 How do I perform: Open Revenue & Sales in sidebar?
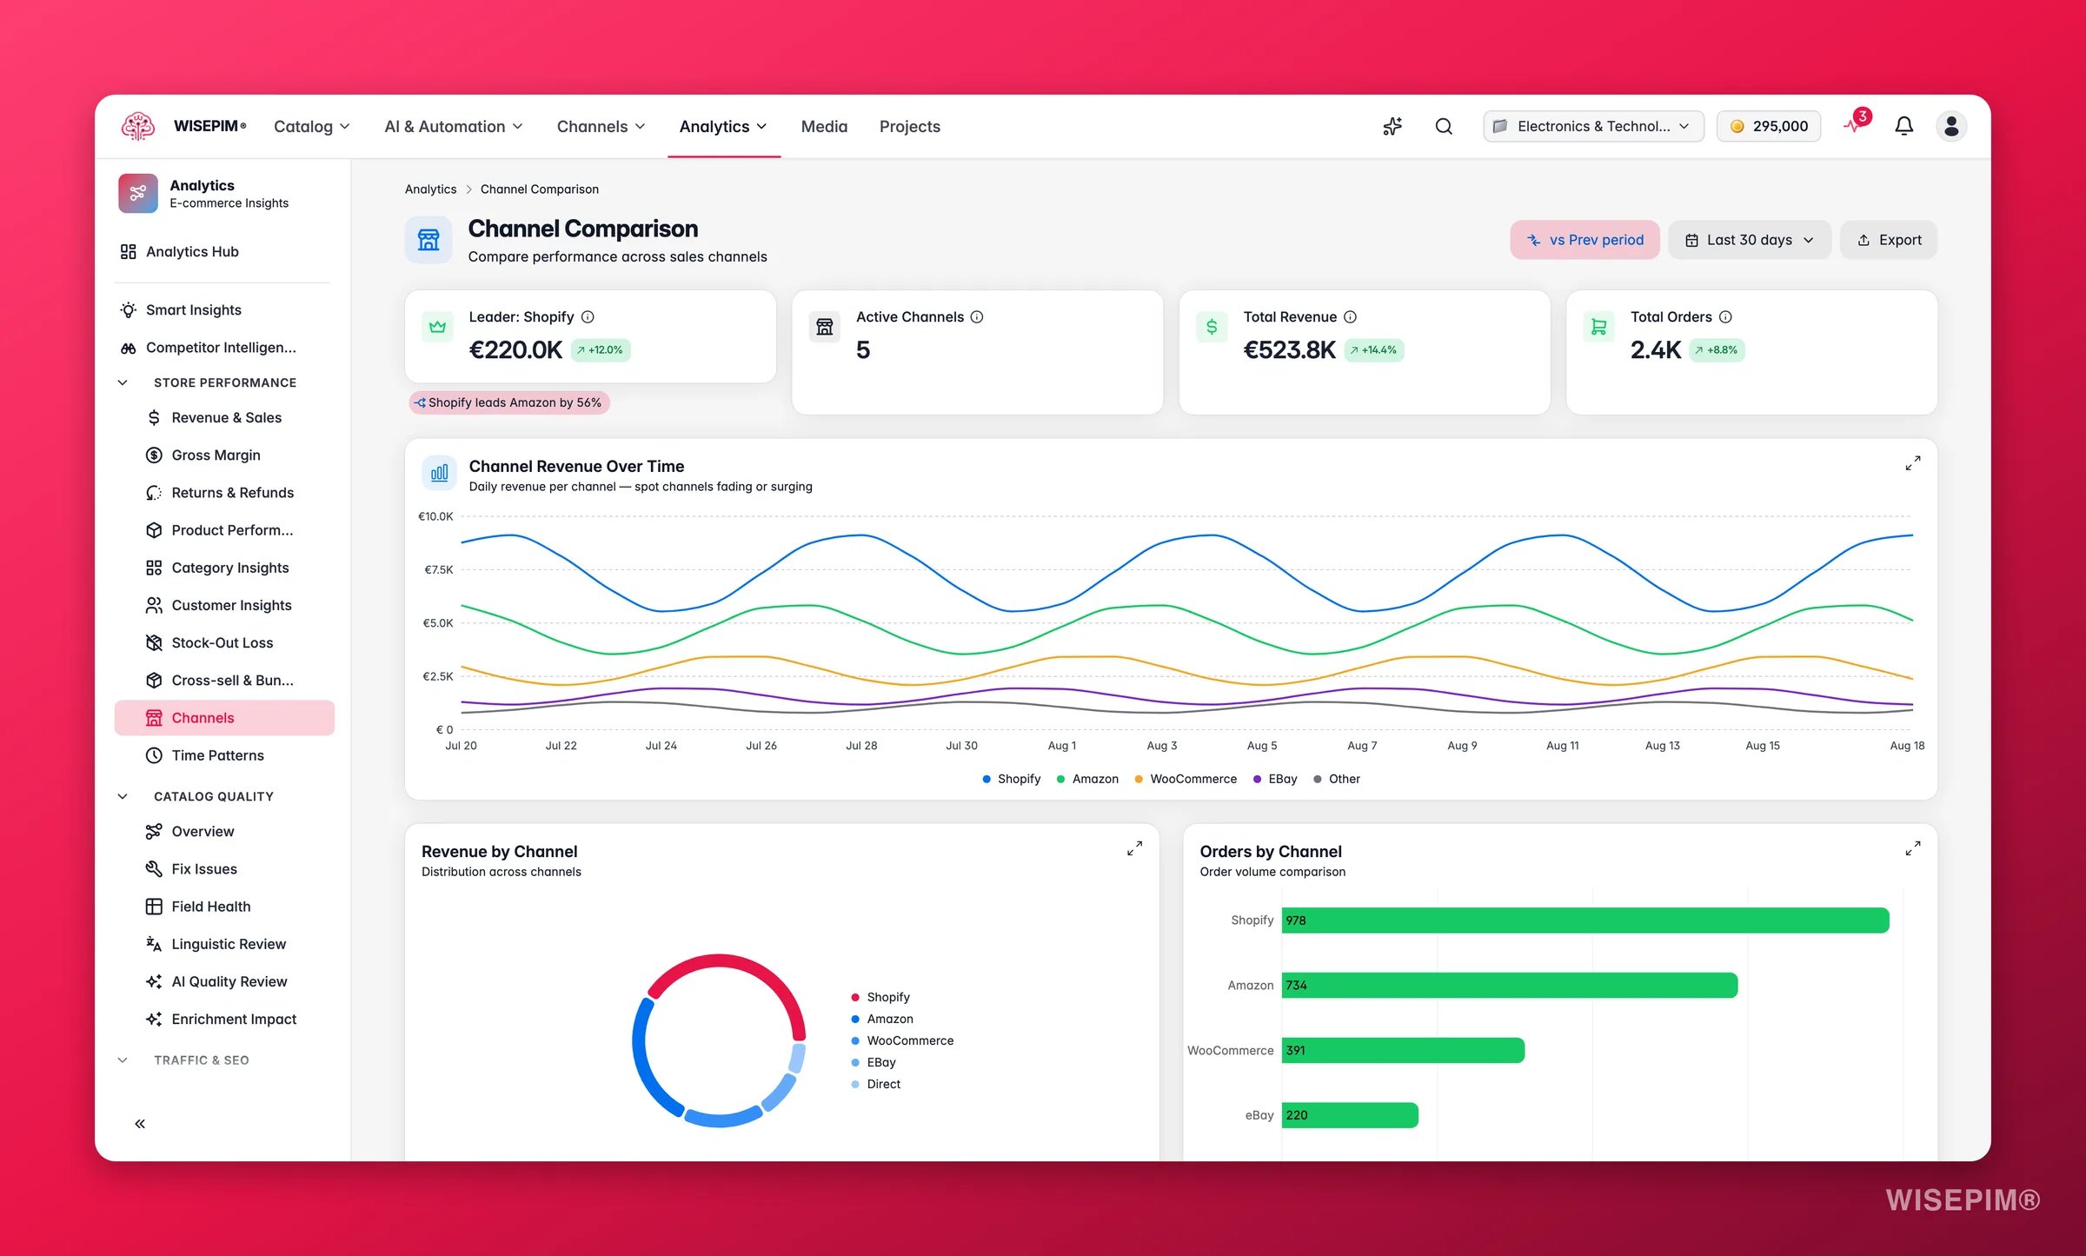click(x=224, y=417)
